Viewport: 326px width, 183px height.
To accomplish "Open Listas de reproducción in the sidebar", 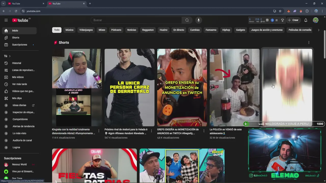I will click(x=19, y=70).
